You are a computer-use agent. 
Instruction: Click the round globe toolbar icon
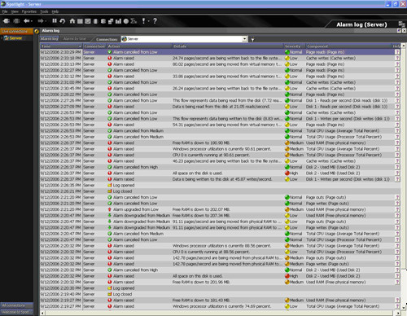point(126,21)
